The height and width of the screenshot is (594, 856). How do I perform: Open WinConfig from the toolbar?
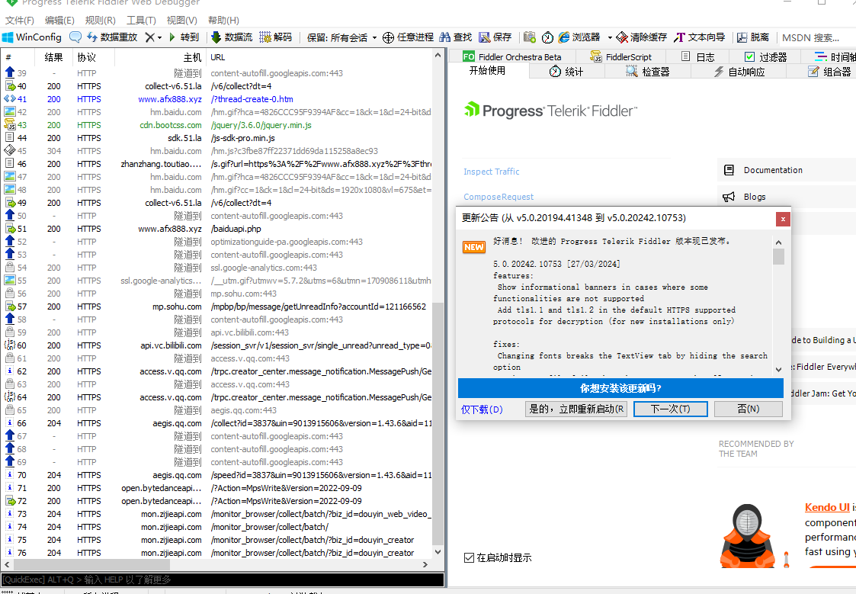click(x=31, y=37)
